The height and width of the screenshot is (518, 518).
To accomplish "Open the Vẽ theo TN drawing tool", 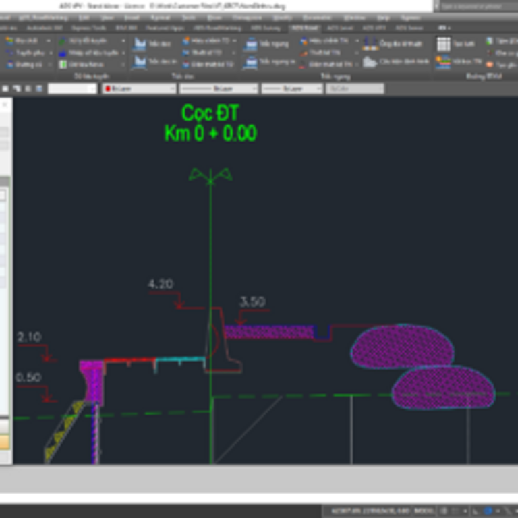I will coord(443,62).
